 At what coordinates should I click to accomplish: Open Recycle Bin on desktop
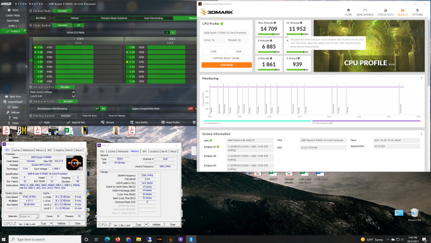(414, 215)
